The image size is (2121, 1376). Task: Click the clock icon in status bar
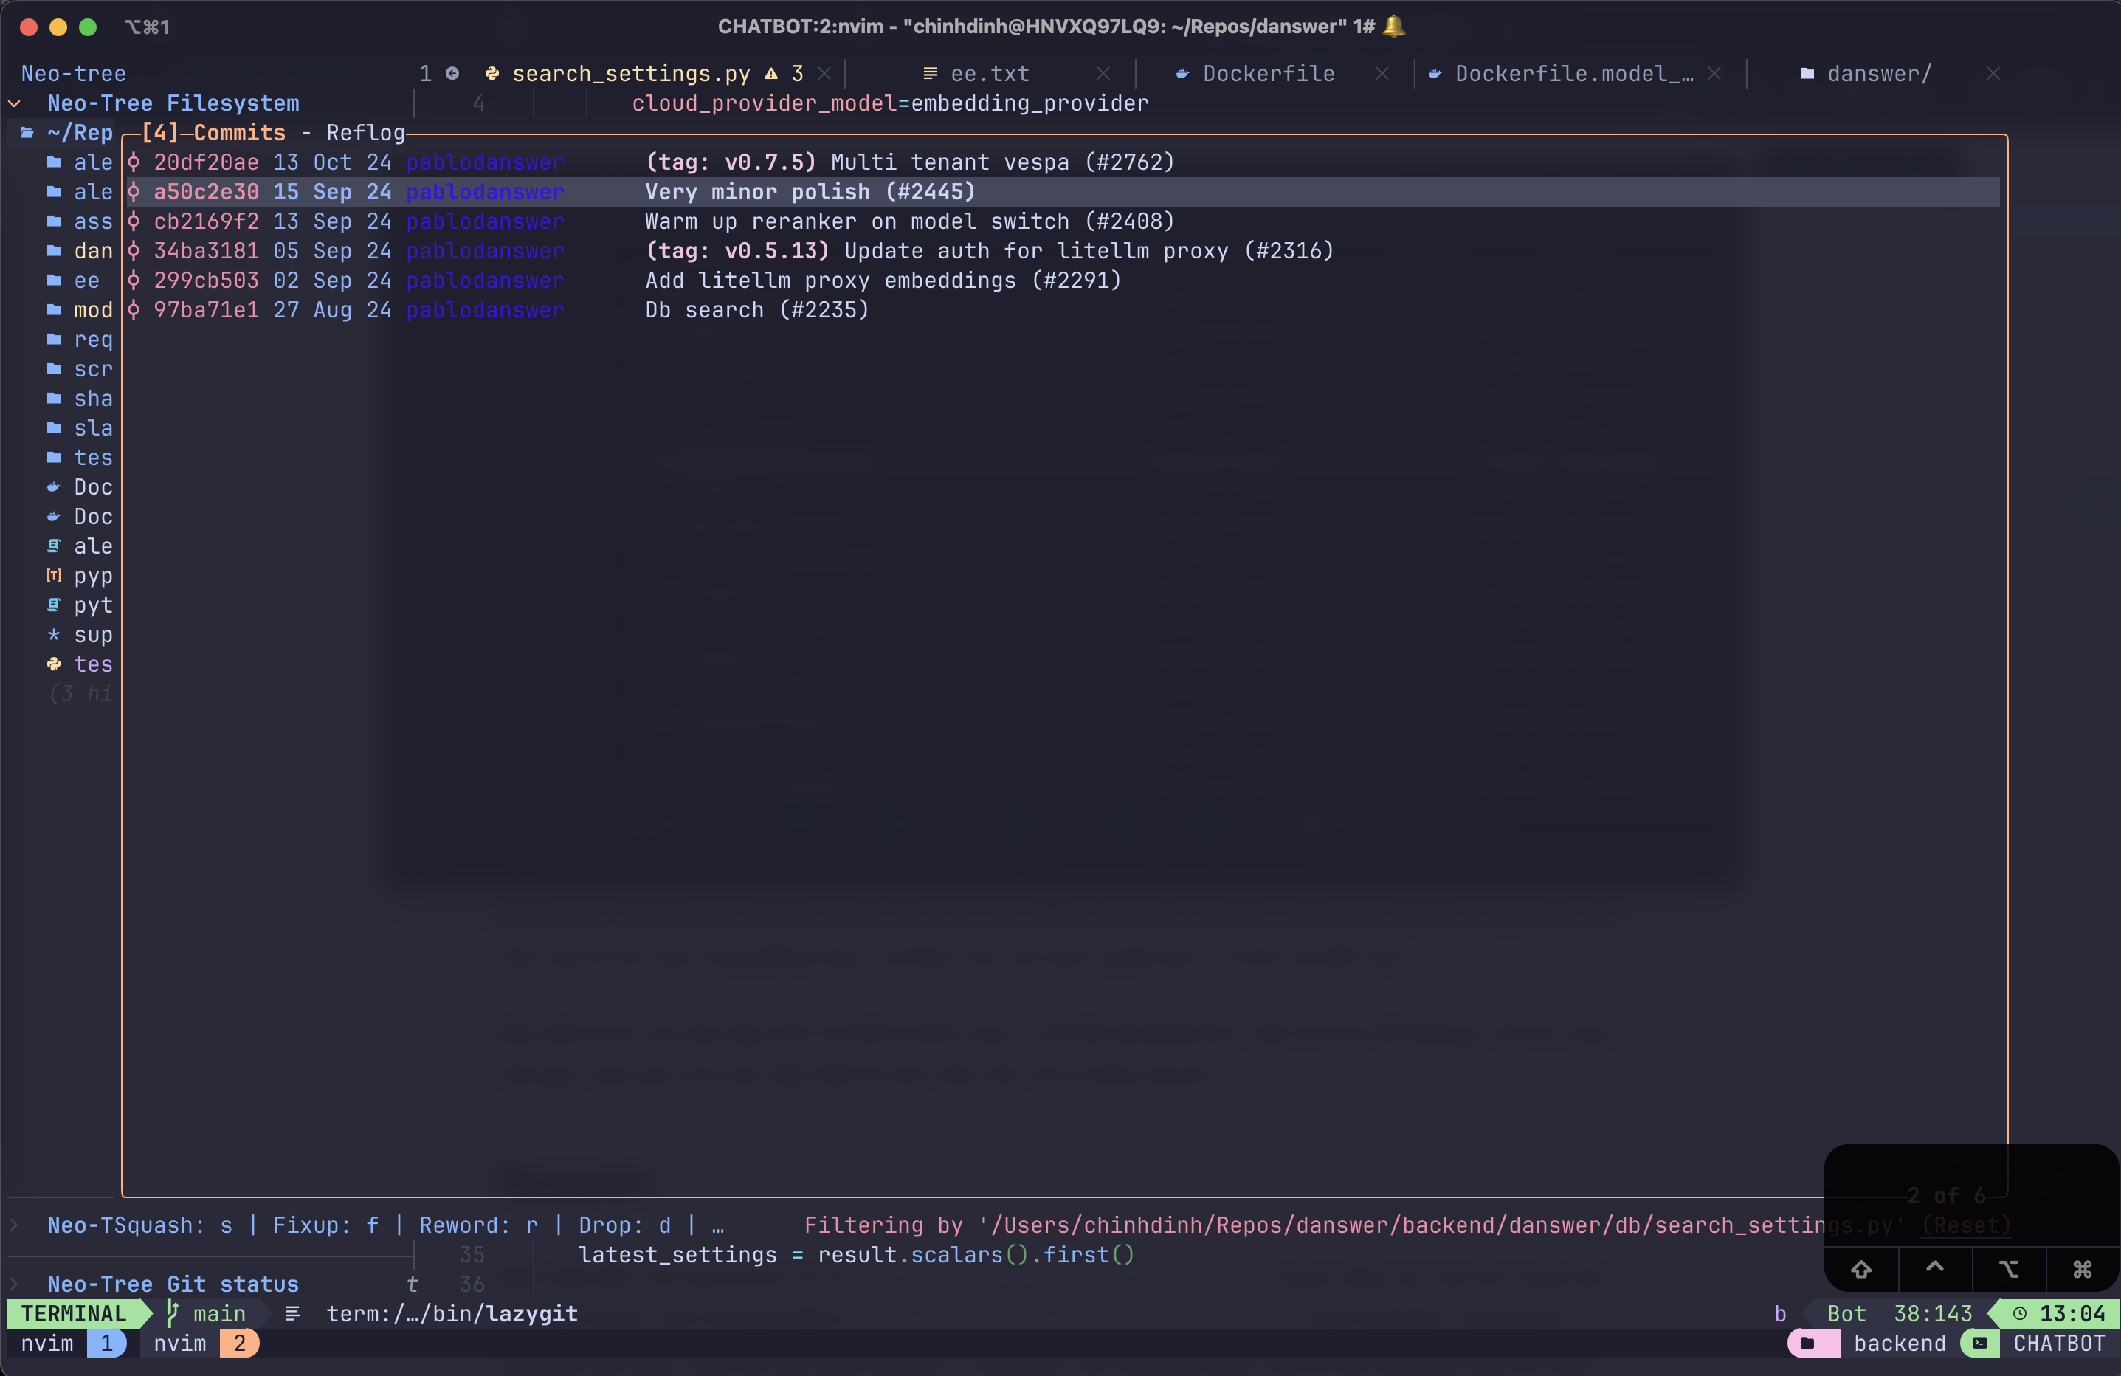click(2019, 1313)
